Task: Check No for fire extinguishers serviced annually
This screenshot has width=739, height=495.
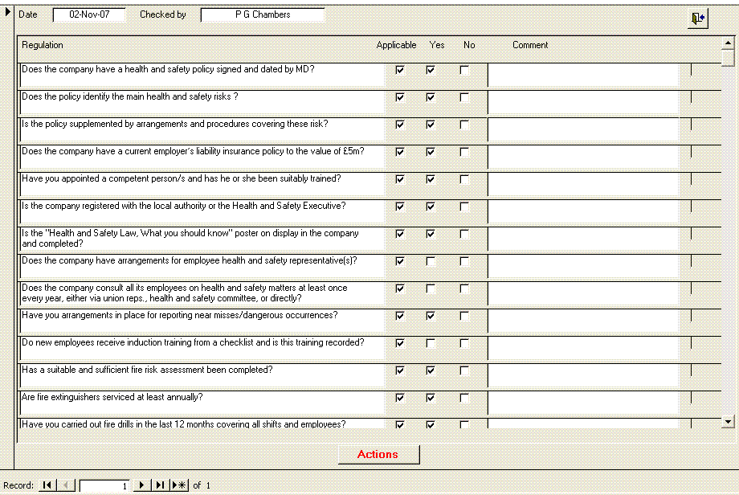Action: [x=464, y=398]
